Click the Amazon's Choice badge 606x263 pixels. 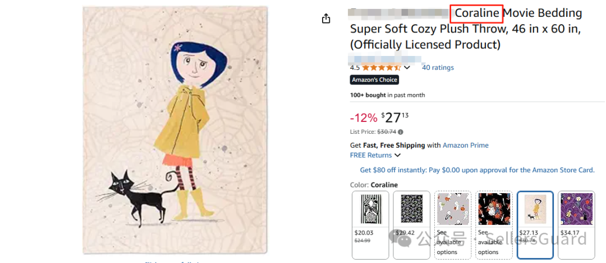[374, 80]
